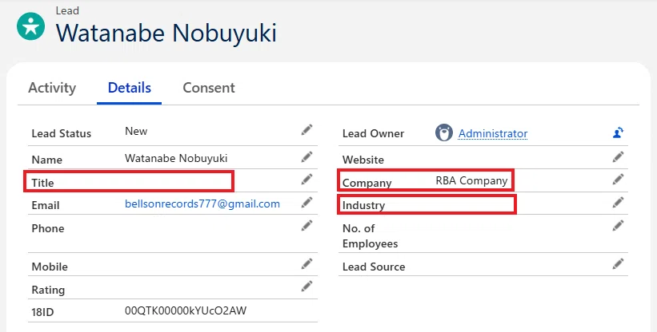Click the 18ID field label
Screen dimensions: 657x332
[42, 312]
